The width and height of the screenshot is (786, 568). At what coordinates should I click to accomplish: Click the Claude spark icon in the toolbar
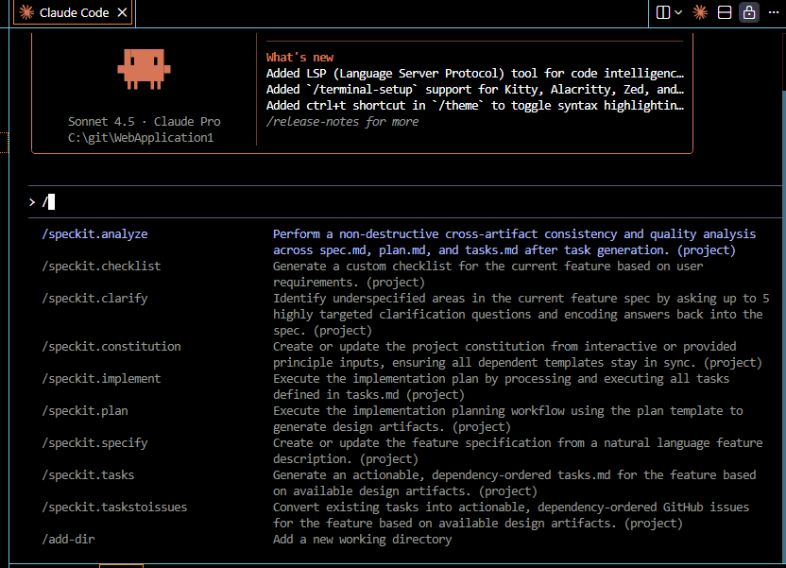[x=700, y=12]
